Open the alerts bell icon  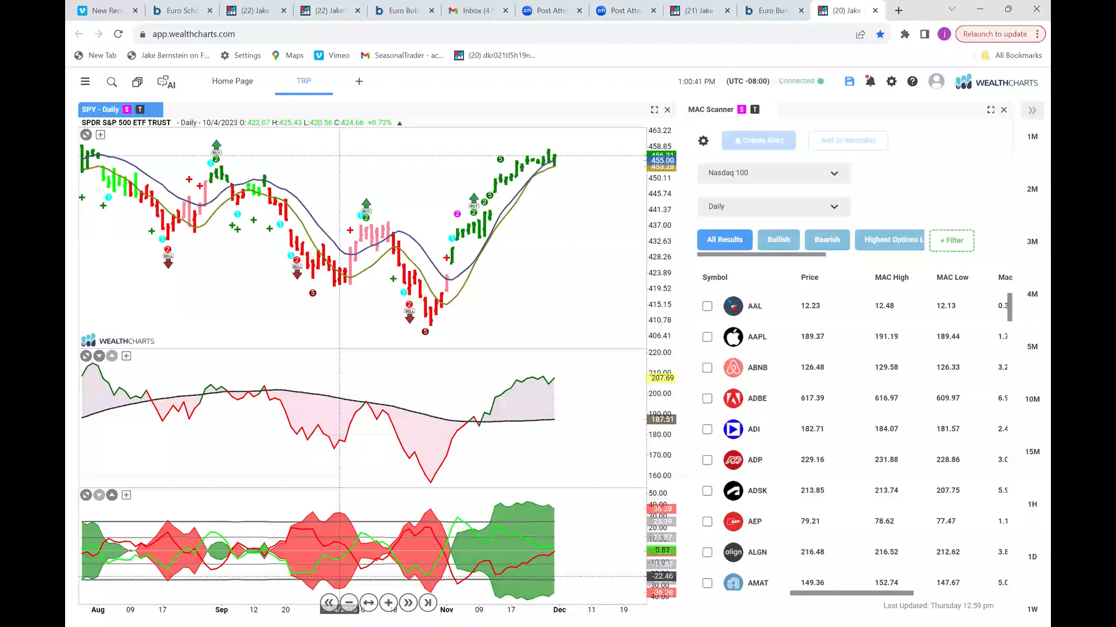870,81
